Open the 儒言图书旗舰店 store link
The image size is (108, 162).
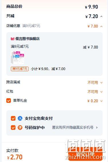tap(28, 39)
